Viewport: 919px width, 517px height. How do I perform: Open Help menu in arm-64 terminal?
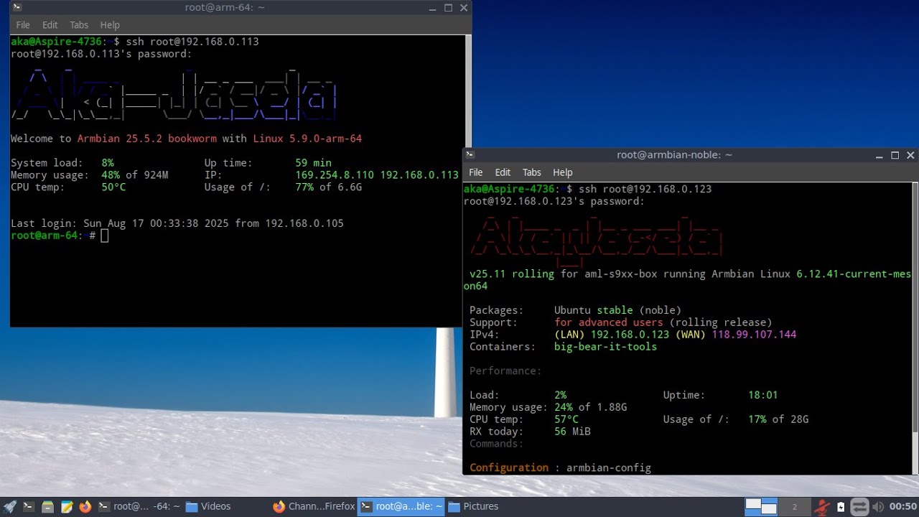click(x=110, y=24)
